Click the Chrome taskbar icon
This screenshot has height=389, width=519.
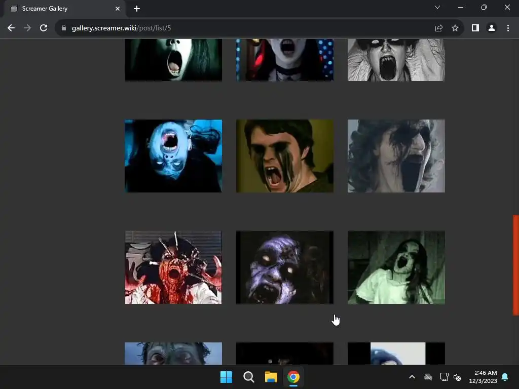[293, 377]
